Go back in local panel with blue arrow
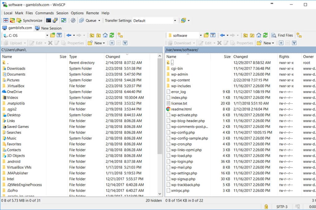The image size is (316, 210). pyautogui.click(x=69, y=35)
